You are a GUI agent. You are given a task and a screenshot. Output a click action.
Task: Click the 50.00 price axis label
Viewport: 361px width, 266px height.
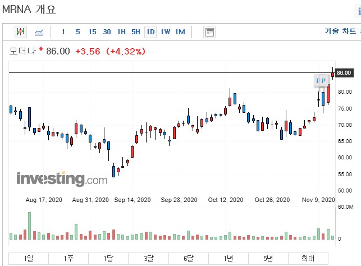pos(345,191)
